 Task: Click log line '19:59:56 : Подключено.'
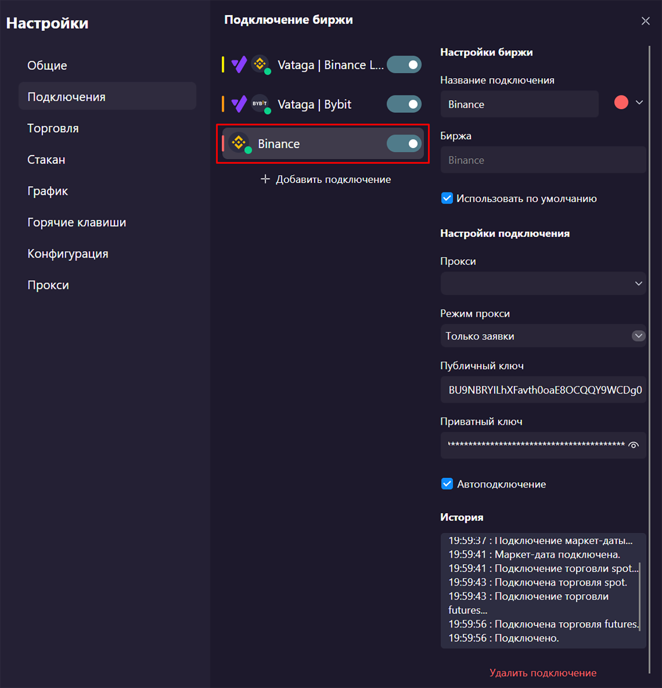click(x=503, y=638)
